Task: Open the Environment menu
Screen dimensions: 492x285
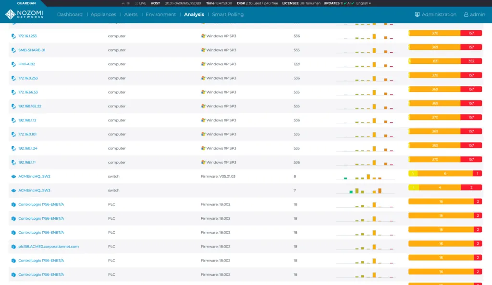Action: pyautogui.click(x=160, y=14)
